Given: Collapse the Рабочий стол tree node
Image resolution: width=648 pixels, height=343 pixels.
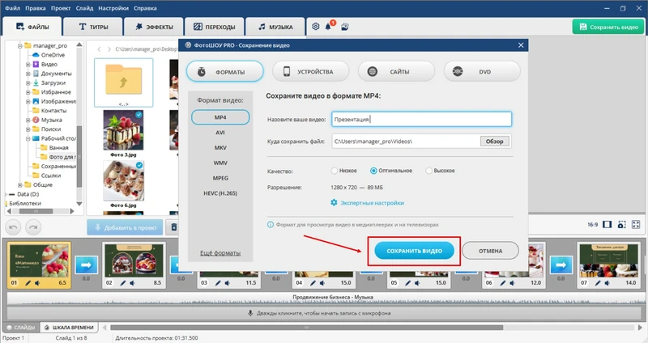Looking at the screenshot, I should (x=28, y=138).
